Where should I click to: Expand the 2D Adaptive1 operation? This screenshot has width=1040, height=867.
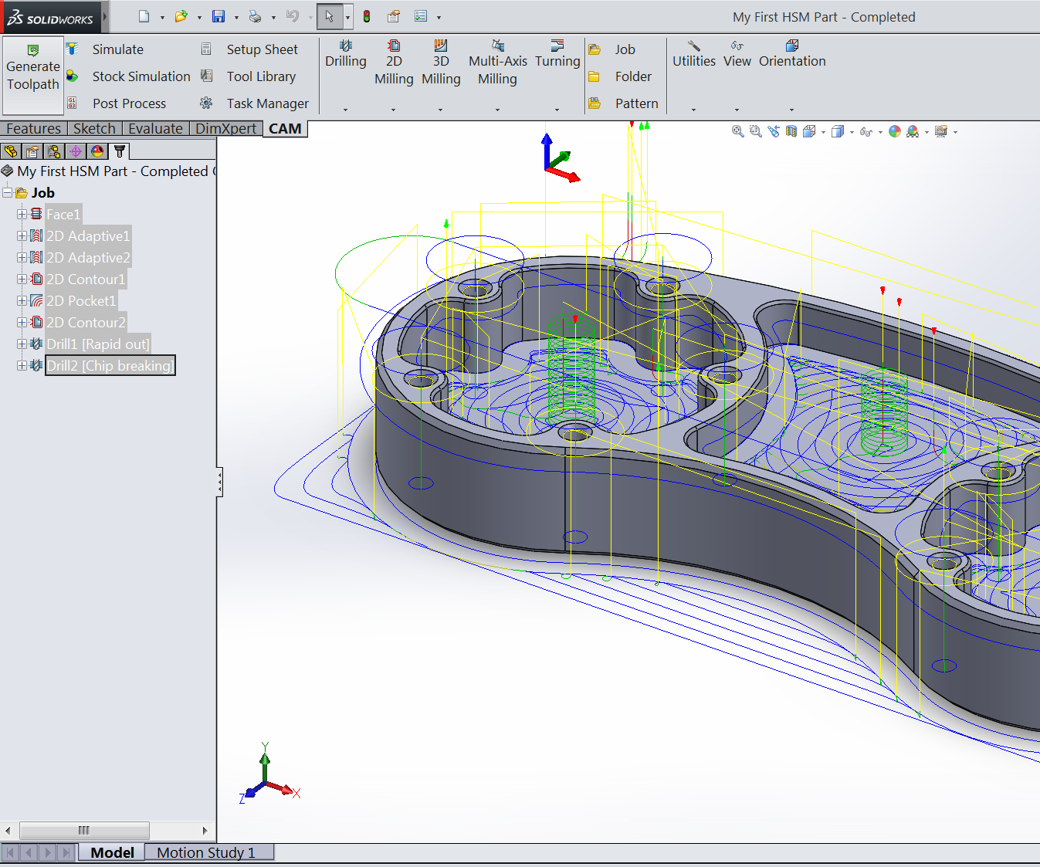[x=22, y=236]
